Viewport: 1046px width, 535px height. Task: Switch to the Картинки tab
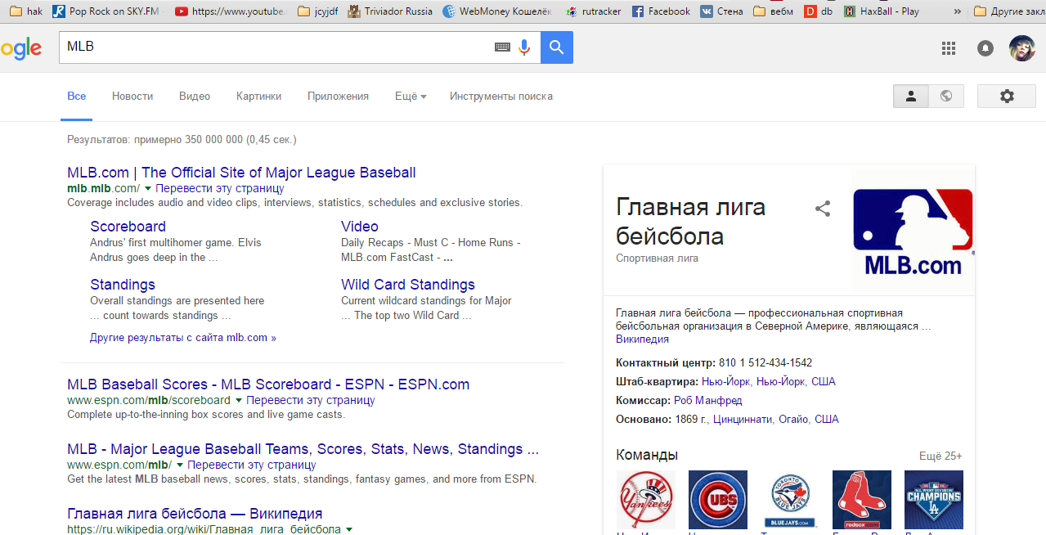pos(258,97)
